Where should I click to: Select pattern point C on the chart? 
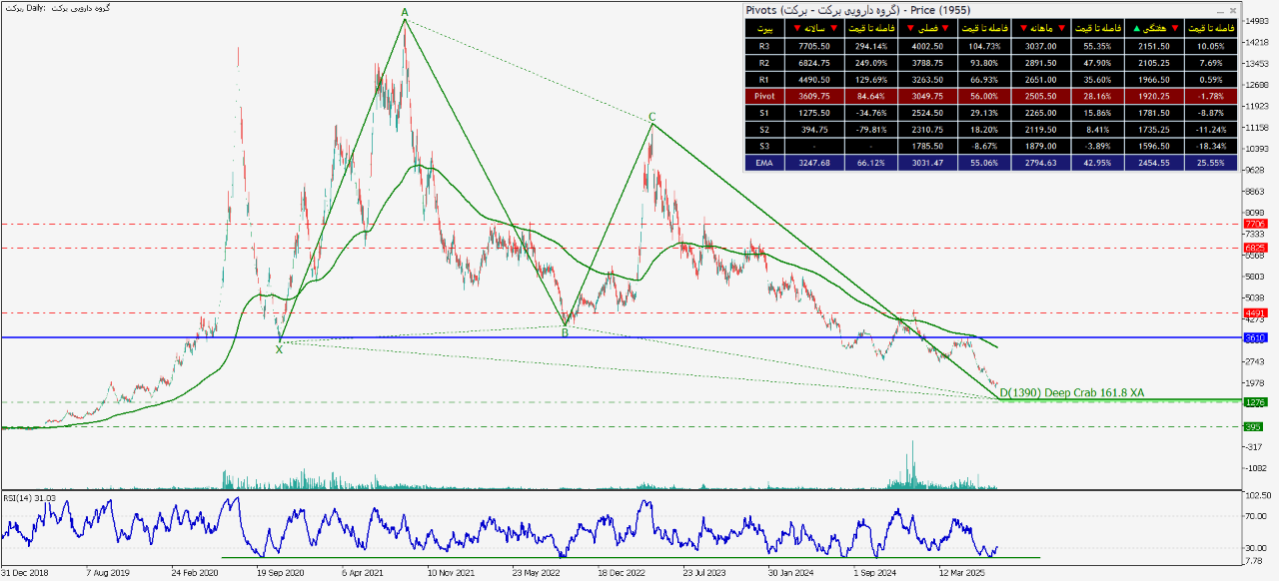pyautogui.click(x=652, y=117)
